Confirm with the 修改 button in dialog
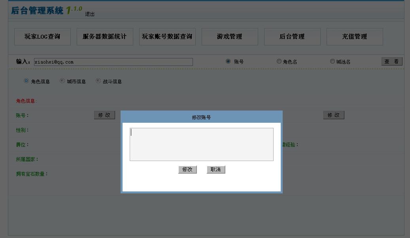Image resolution: width=410 pixels, height=238 pixels. [x=187, y=169]
